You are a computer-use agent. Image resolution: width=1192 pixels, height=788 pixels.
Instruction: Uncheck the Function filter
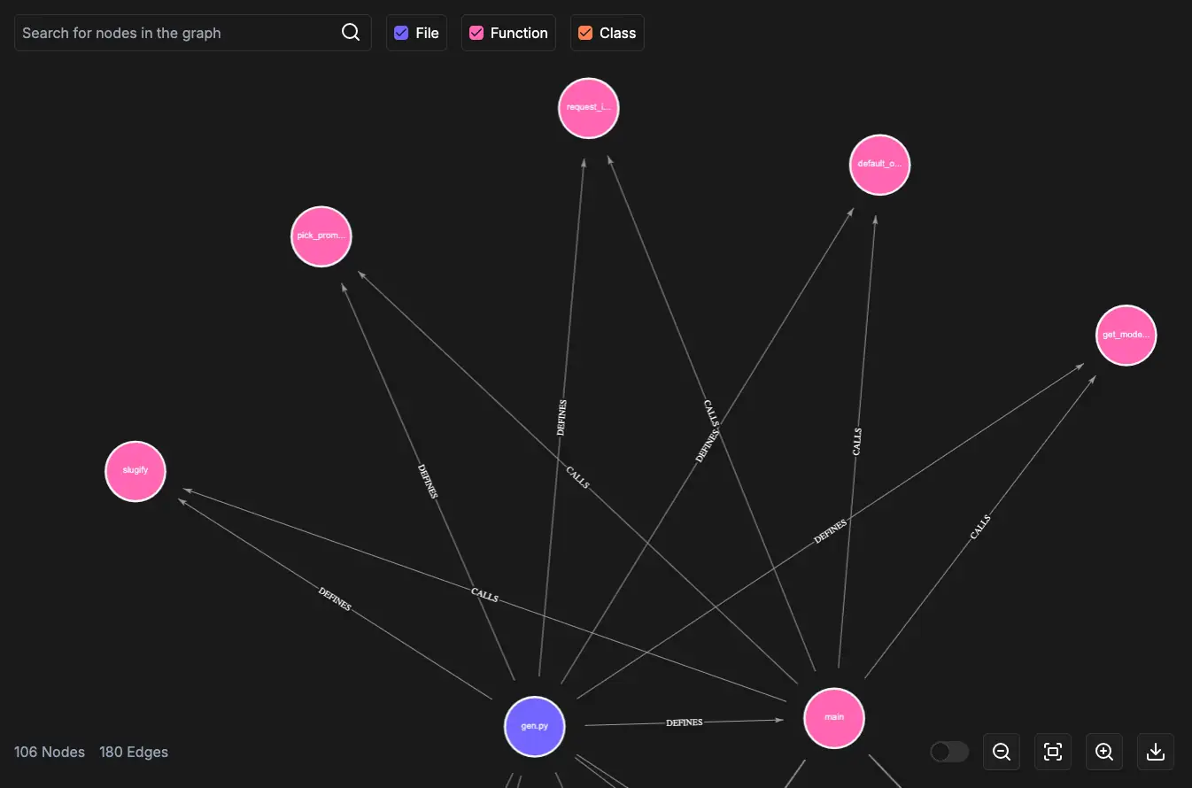pyautogui.click(x=476, y=32)
